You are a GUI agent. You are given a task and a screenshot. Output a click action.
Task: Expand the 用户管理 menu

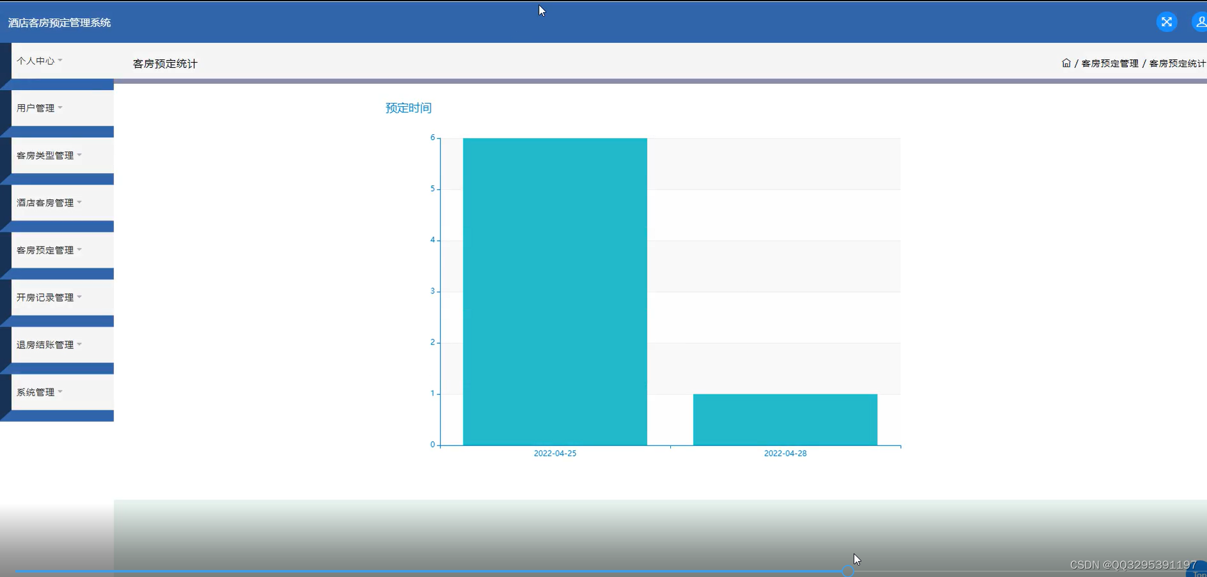pos(63,108)
